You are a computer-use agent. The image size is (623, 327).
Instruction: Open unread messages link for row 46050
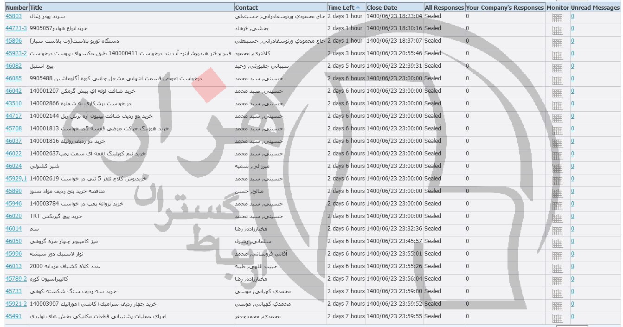[572, 242]
